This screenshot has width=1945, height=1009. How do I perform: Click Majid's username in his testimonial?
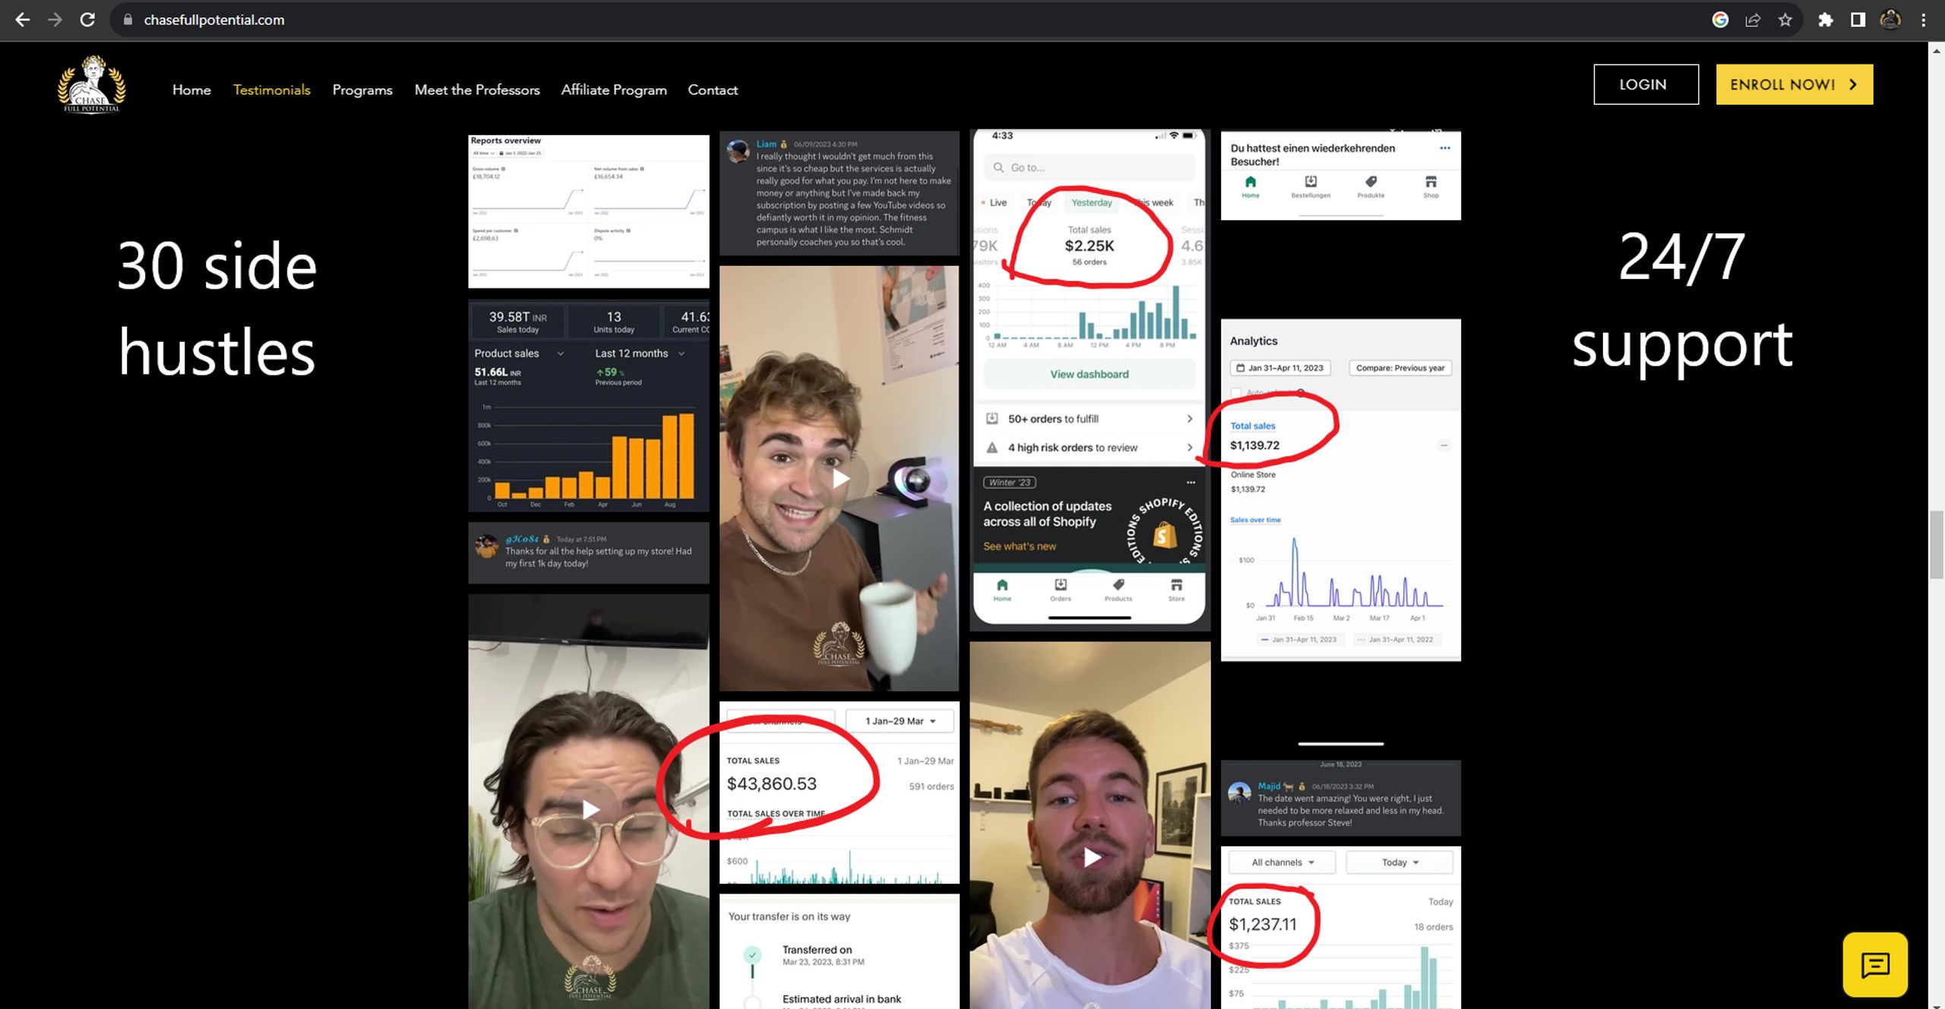(1269, 786)
